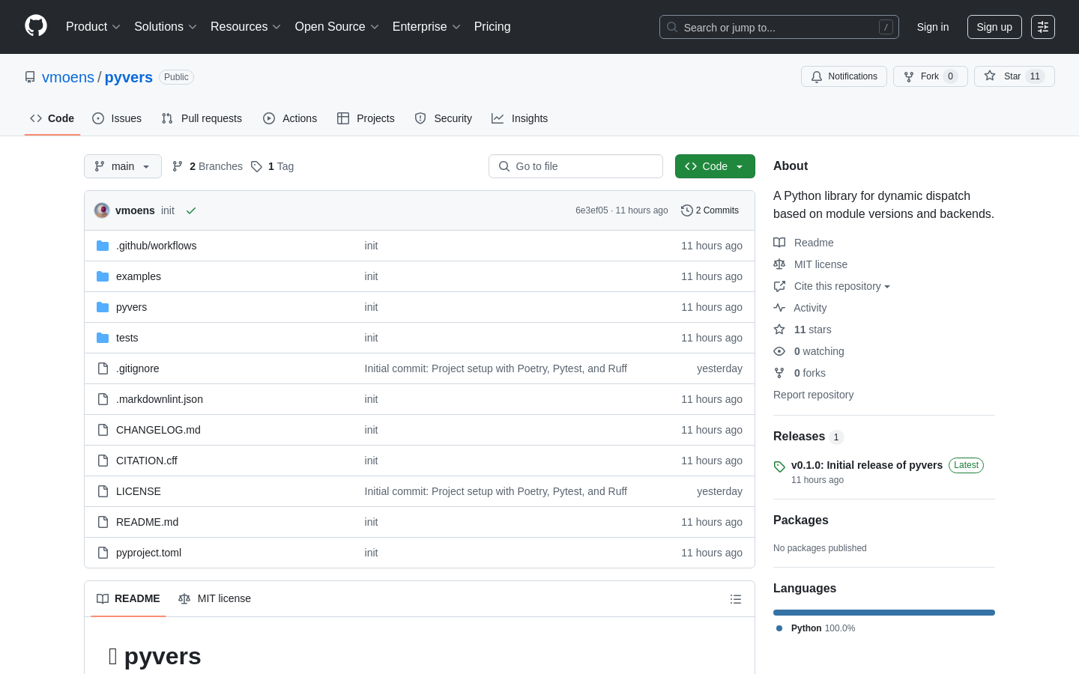
Task: Fork the pyvers repository
Action: click(930, 76)
